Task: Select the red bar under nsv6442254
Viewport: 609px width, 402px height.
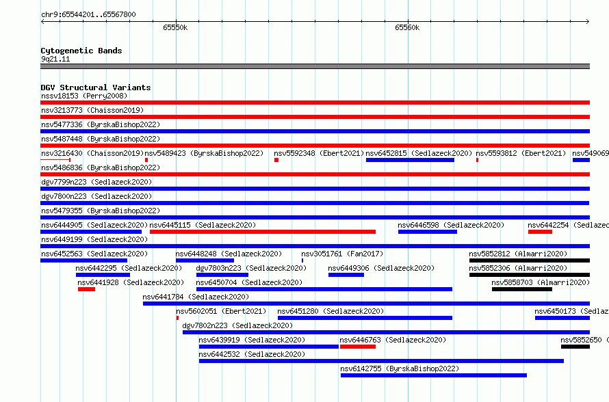Action: tap(541, 232)
